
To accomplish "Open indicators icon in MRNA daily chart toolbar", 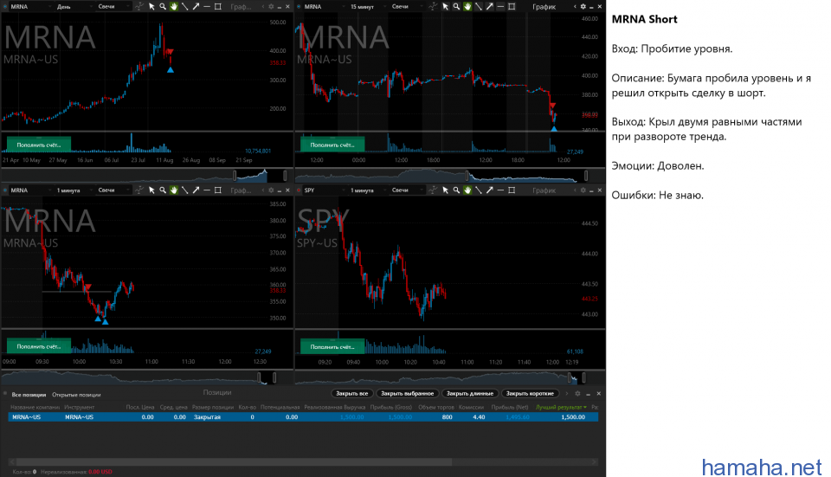I will 138,6.
